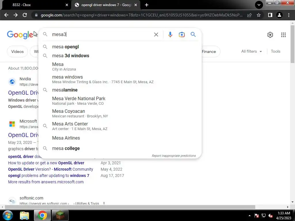Open the taskbar clock and date

pyautogui.click(x=284, y=216)
